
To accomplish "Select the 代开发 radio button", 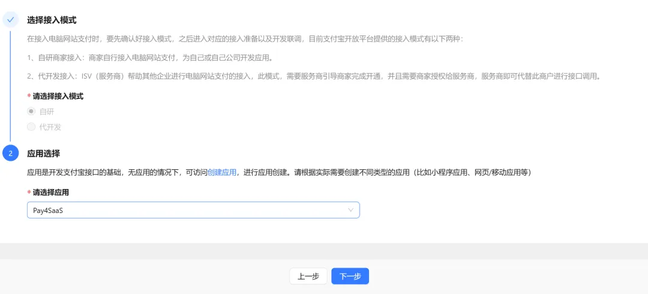I will (x=31, y=127).
